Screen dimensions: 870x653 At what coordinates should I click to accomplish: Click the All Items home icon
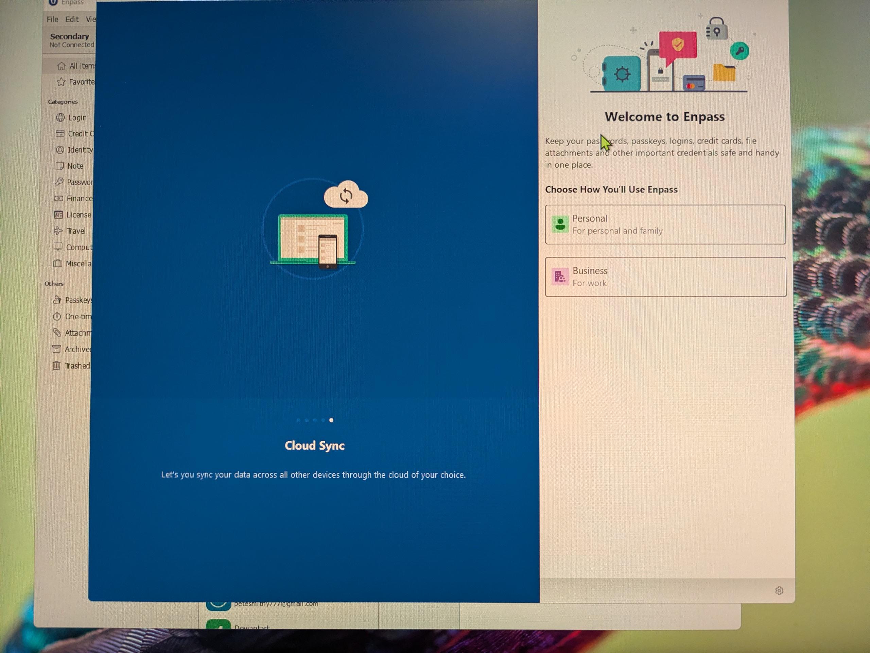coord(62,66)
